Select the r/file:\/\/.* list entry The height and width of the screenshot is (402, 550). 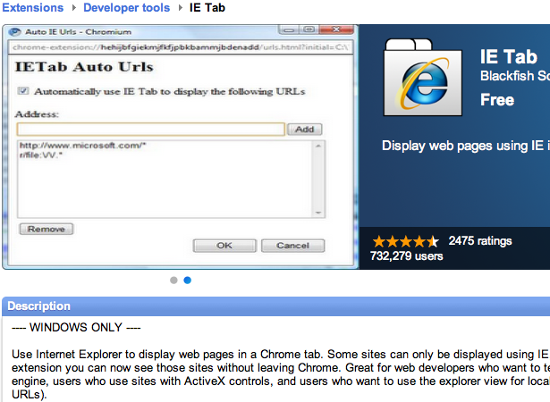pyautogui.click(x=41, y=155)
